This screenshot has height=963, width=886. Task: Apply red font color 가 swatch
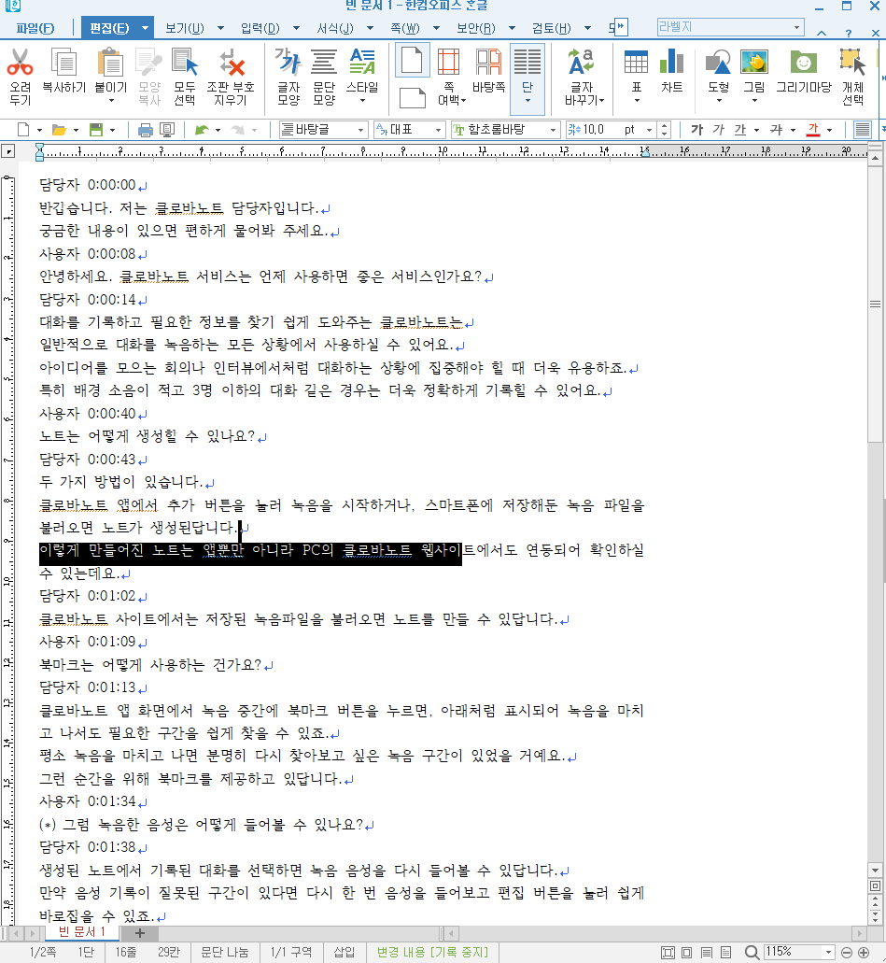click(x=813, y=130)
